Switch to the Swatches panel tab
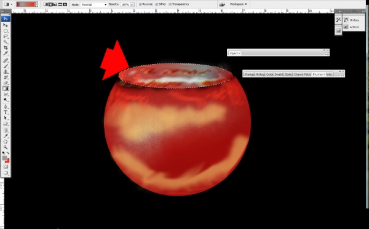 [x=279, y=74]
